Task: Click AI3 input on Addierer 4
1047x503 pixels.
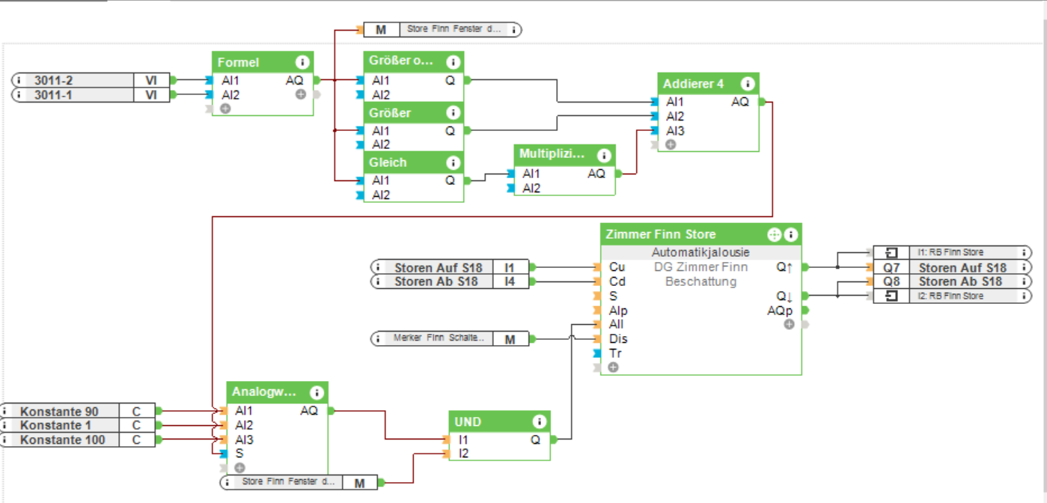Action: (675, 130)
